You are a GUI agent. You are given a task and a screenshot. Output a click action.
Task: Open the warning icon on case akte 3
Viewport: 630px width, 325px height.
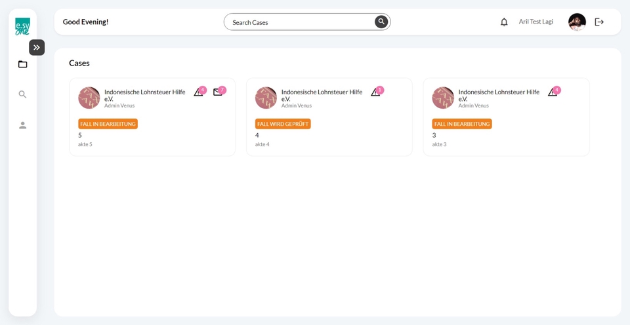click(553, 92)
